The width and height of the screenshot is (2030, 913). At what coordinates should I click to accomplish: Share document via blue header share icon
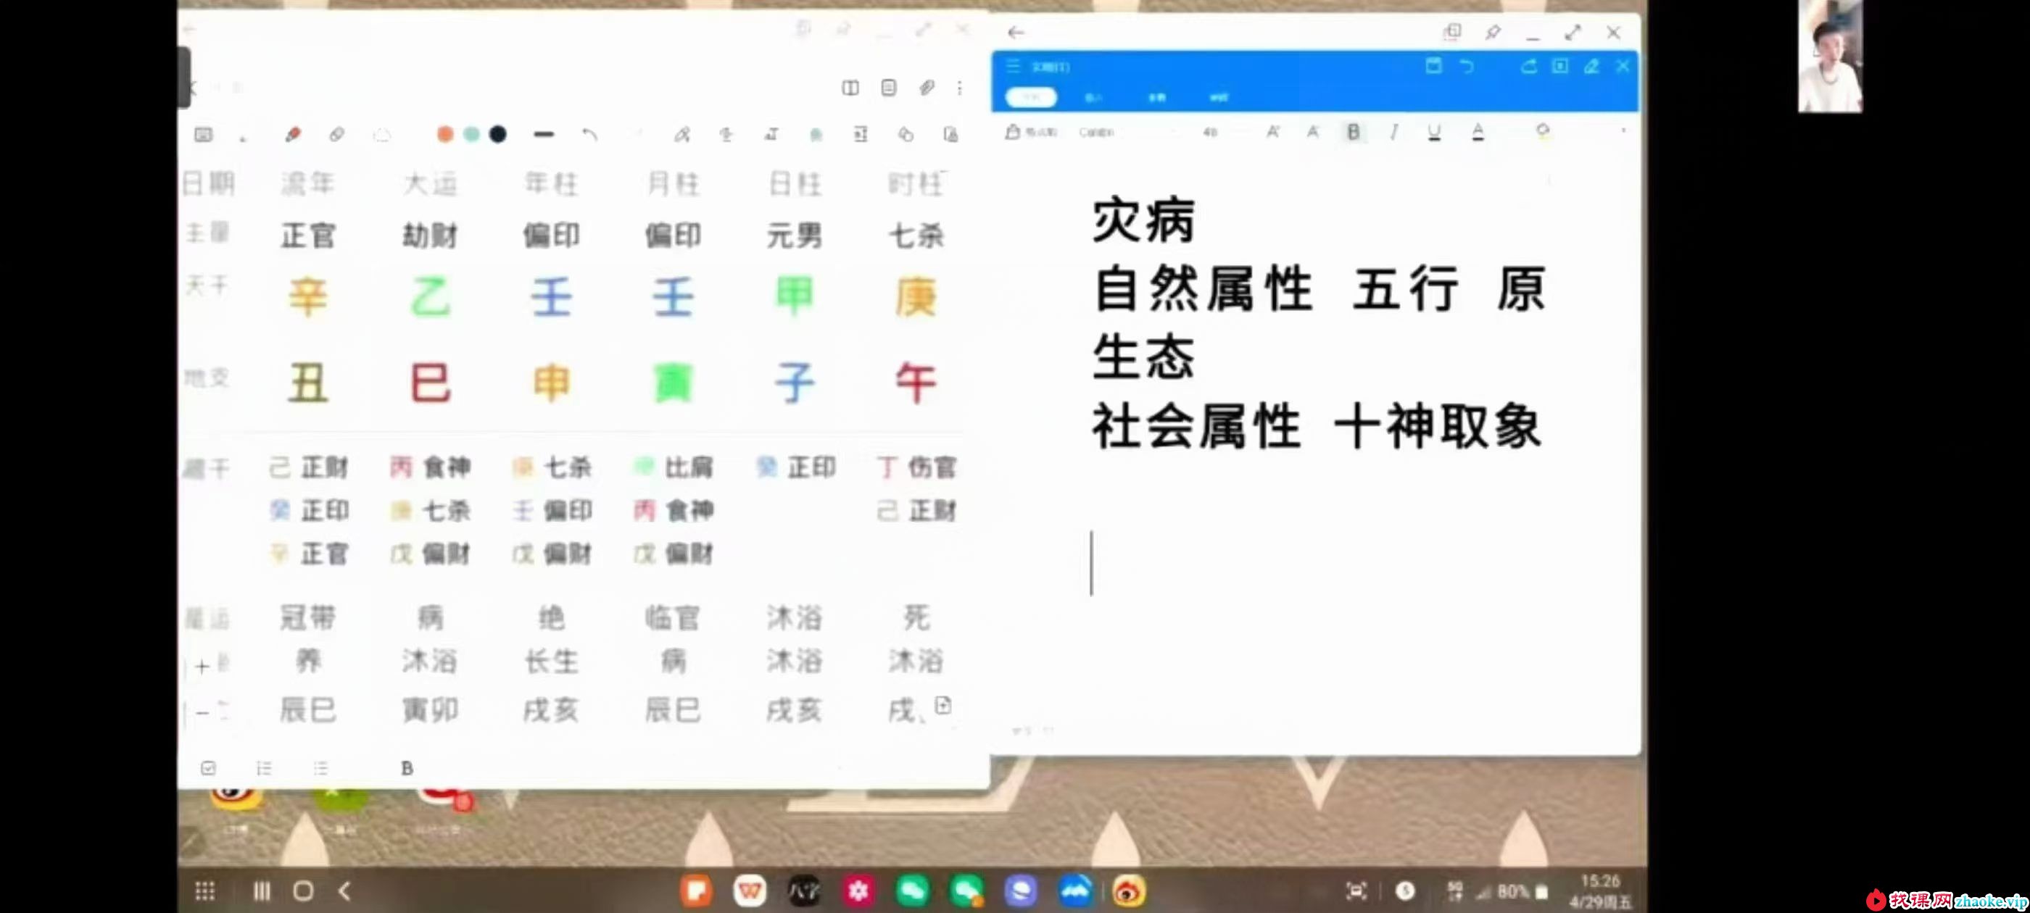1529,66
